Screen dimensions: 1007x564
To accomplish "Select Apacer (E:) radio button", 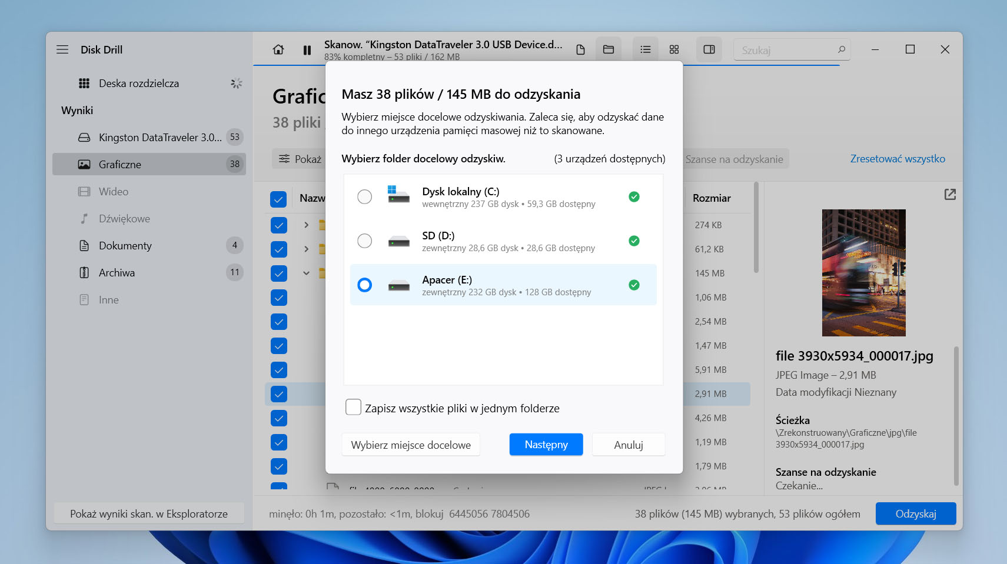I will click(x=365, y=285).
